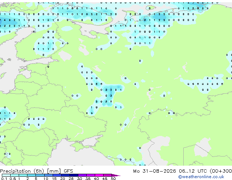
Task: Click the 35–40 mm legend swatch
Action: pos(90,175)
